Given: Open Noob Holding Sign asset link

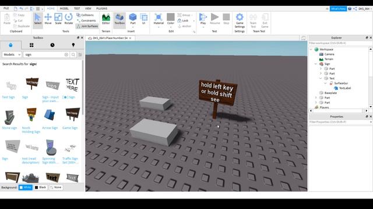Looking at the screenshot, I should click(x=31, y=129).
